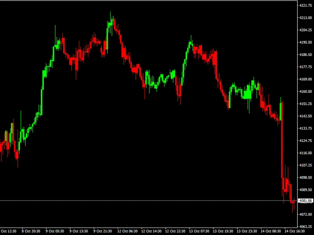Select the 4177.75 price axis label
Screen dimensions: 314x235
pyautogui.click(x=306, y=67)
